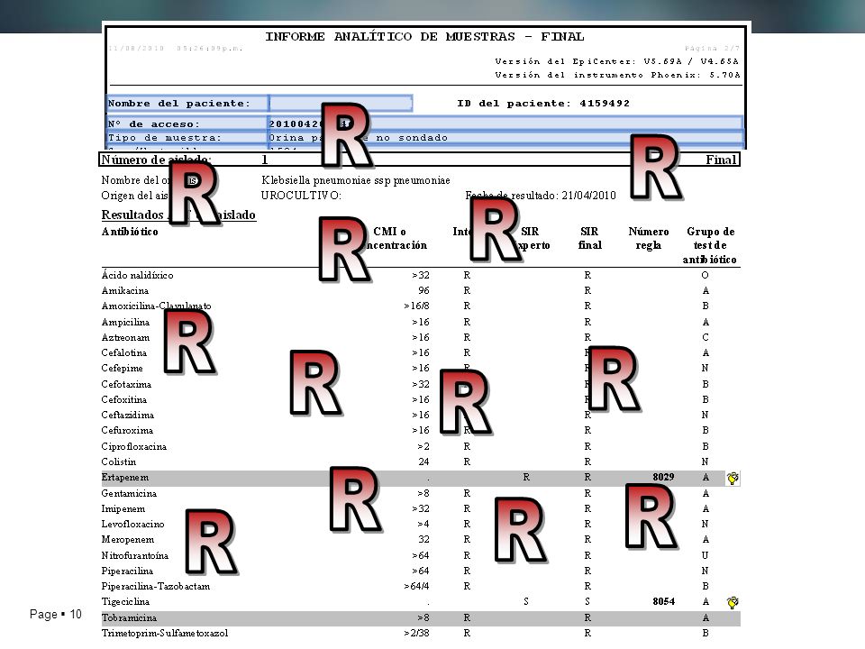Click the 'Ertapenem' antibiotic name
Image resolution: width=865 pixels, height=649 pixels.
[124, 478]
